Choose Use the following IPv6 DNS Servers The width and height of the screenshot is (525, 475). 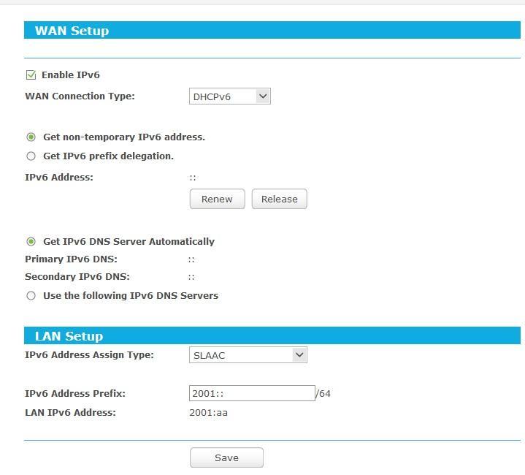click(x=31, y=296)
